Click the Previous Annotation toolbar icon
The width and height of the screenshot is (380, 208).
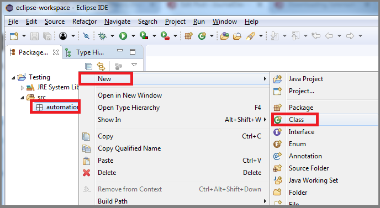click(x=295, y=36)
